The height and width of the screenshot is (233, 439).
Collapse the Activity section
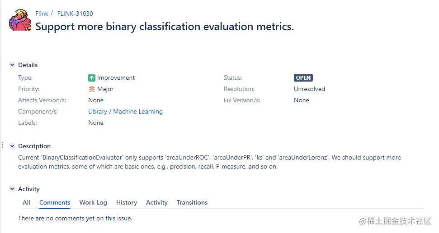tap(12, 189)
